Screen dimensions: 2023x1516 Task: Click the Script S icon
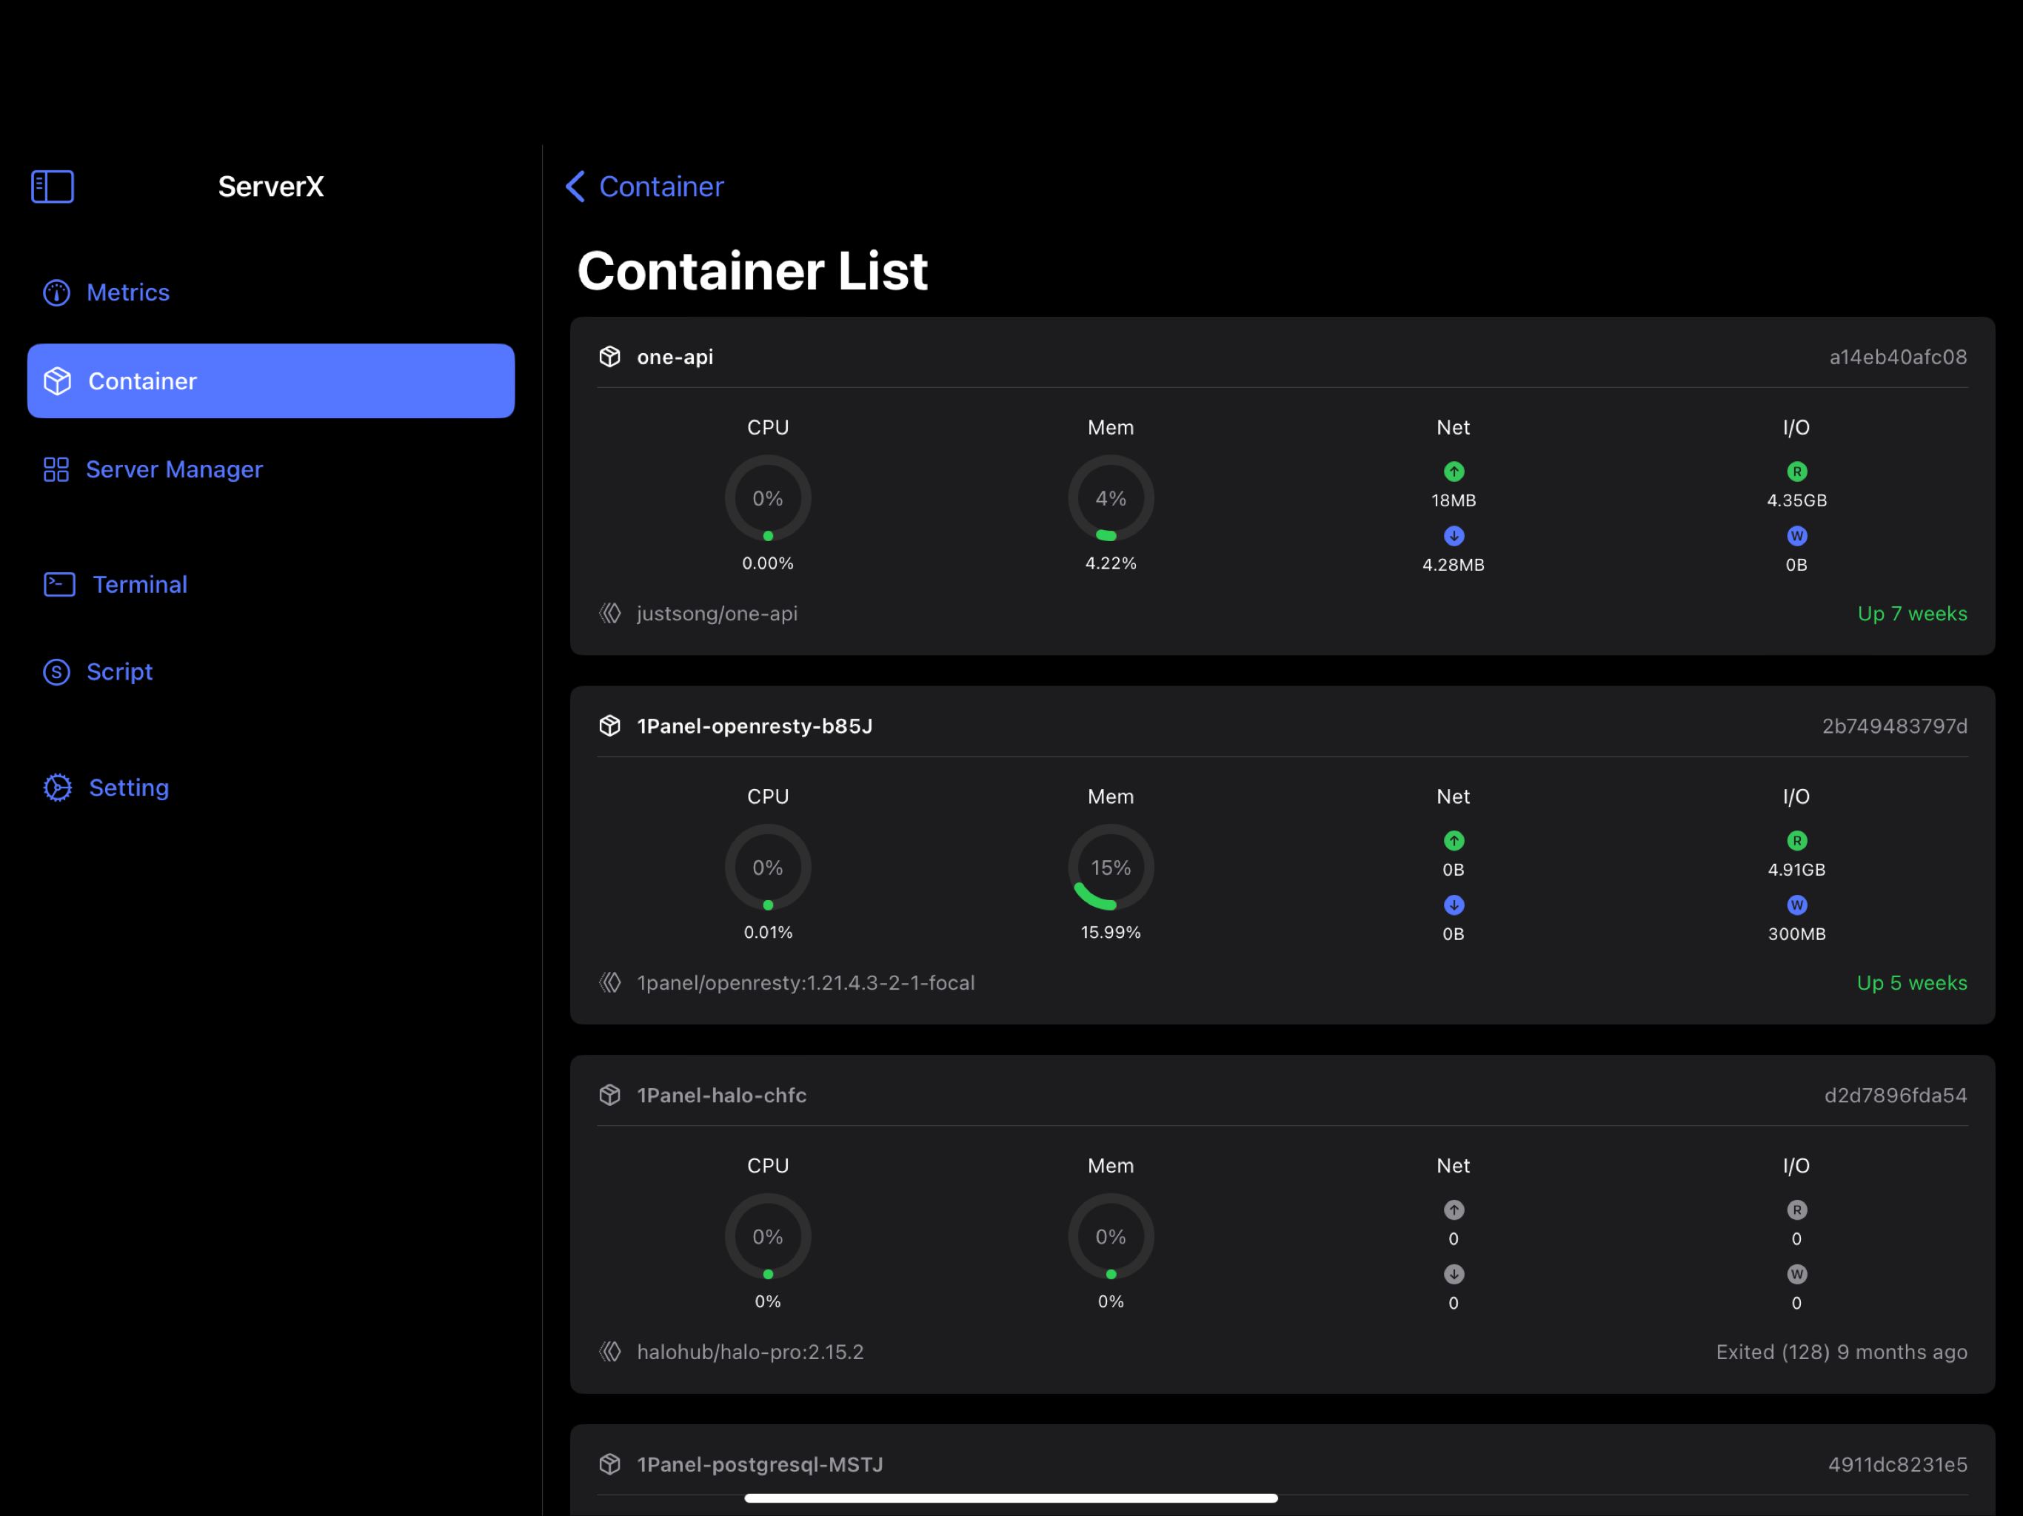(57, 672)
